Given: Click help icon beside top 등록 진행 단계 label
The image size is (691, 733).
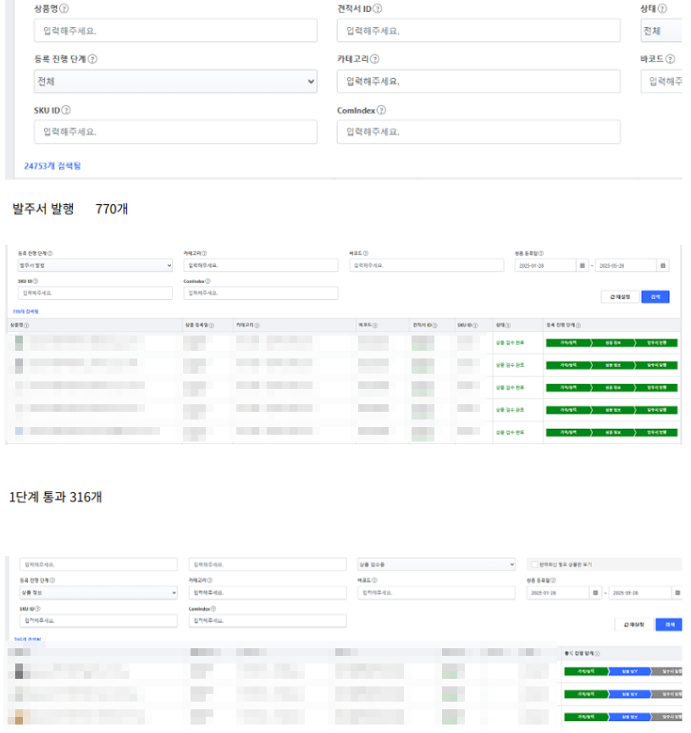Looking at the screenshot, I should coord(93,59).
